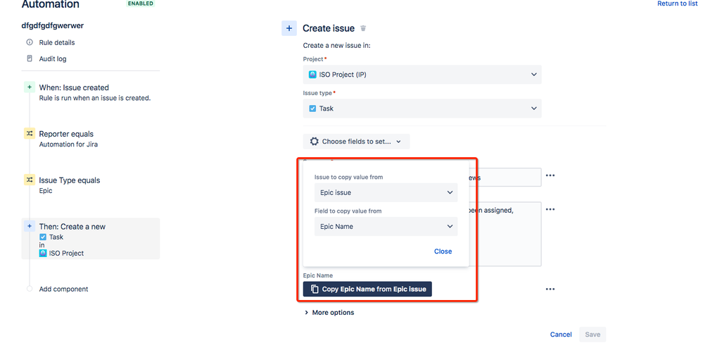Click the Audit log document icon
This screenshot has width=703, height=355.
click(30, 58)
